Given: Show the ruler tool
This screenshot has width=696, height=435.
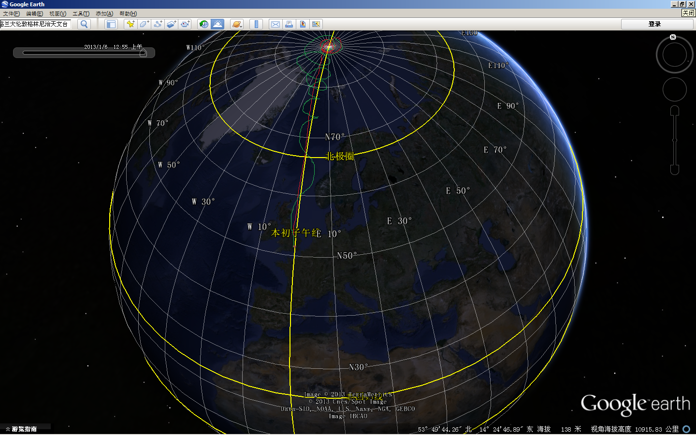Looking at the screenshot, I should pyautogui.click(x=256, y=24).
